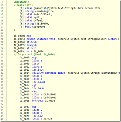Viewport: 121px width, 122px height.
Task: Click 'IL_0008: stloc.1' instruction
Action: (x=25, y=48)
